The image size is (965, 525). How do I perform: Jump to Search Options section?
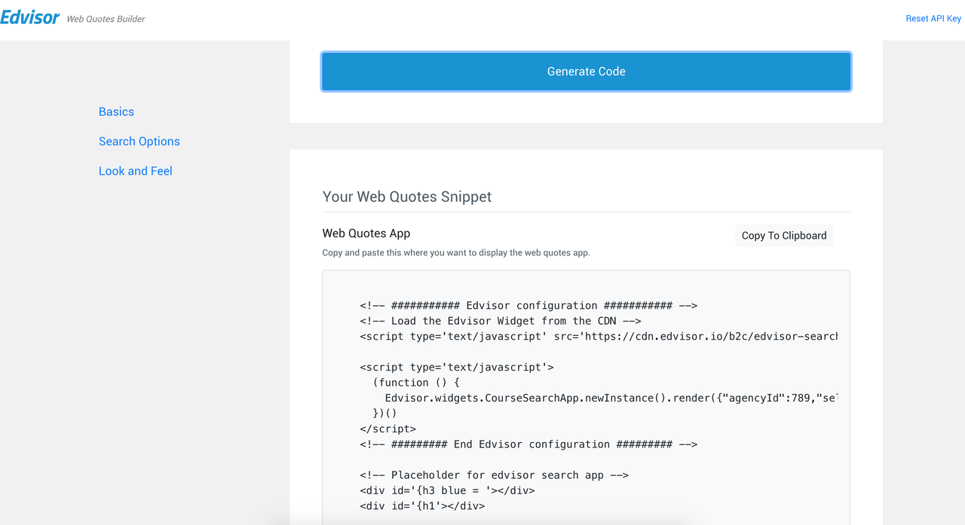tap(139, 142)
